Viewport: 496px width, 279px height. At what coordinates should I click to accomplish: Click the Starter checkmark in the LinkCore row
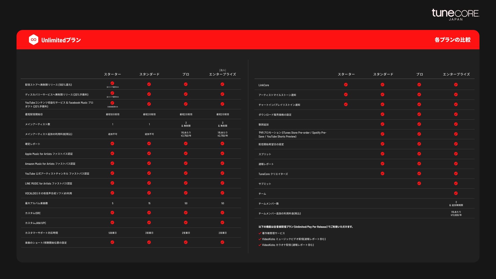[x=346, y=85]
